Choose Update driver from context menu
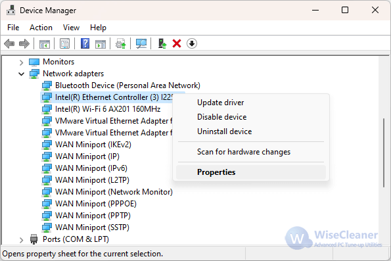The height and width of the screenshot is (261, 391). coord(251,103)
